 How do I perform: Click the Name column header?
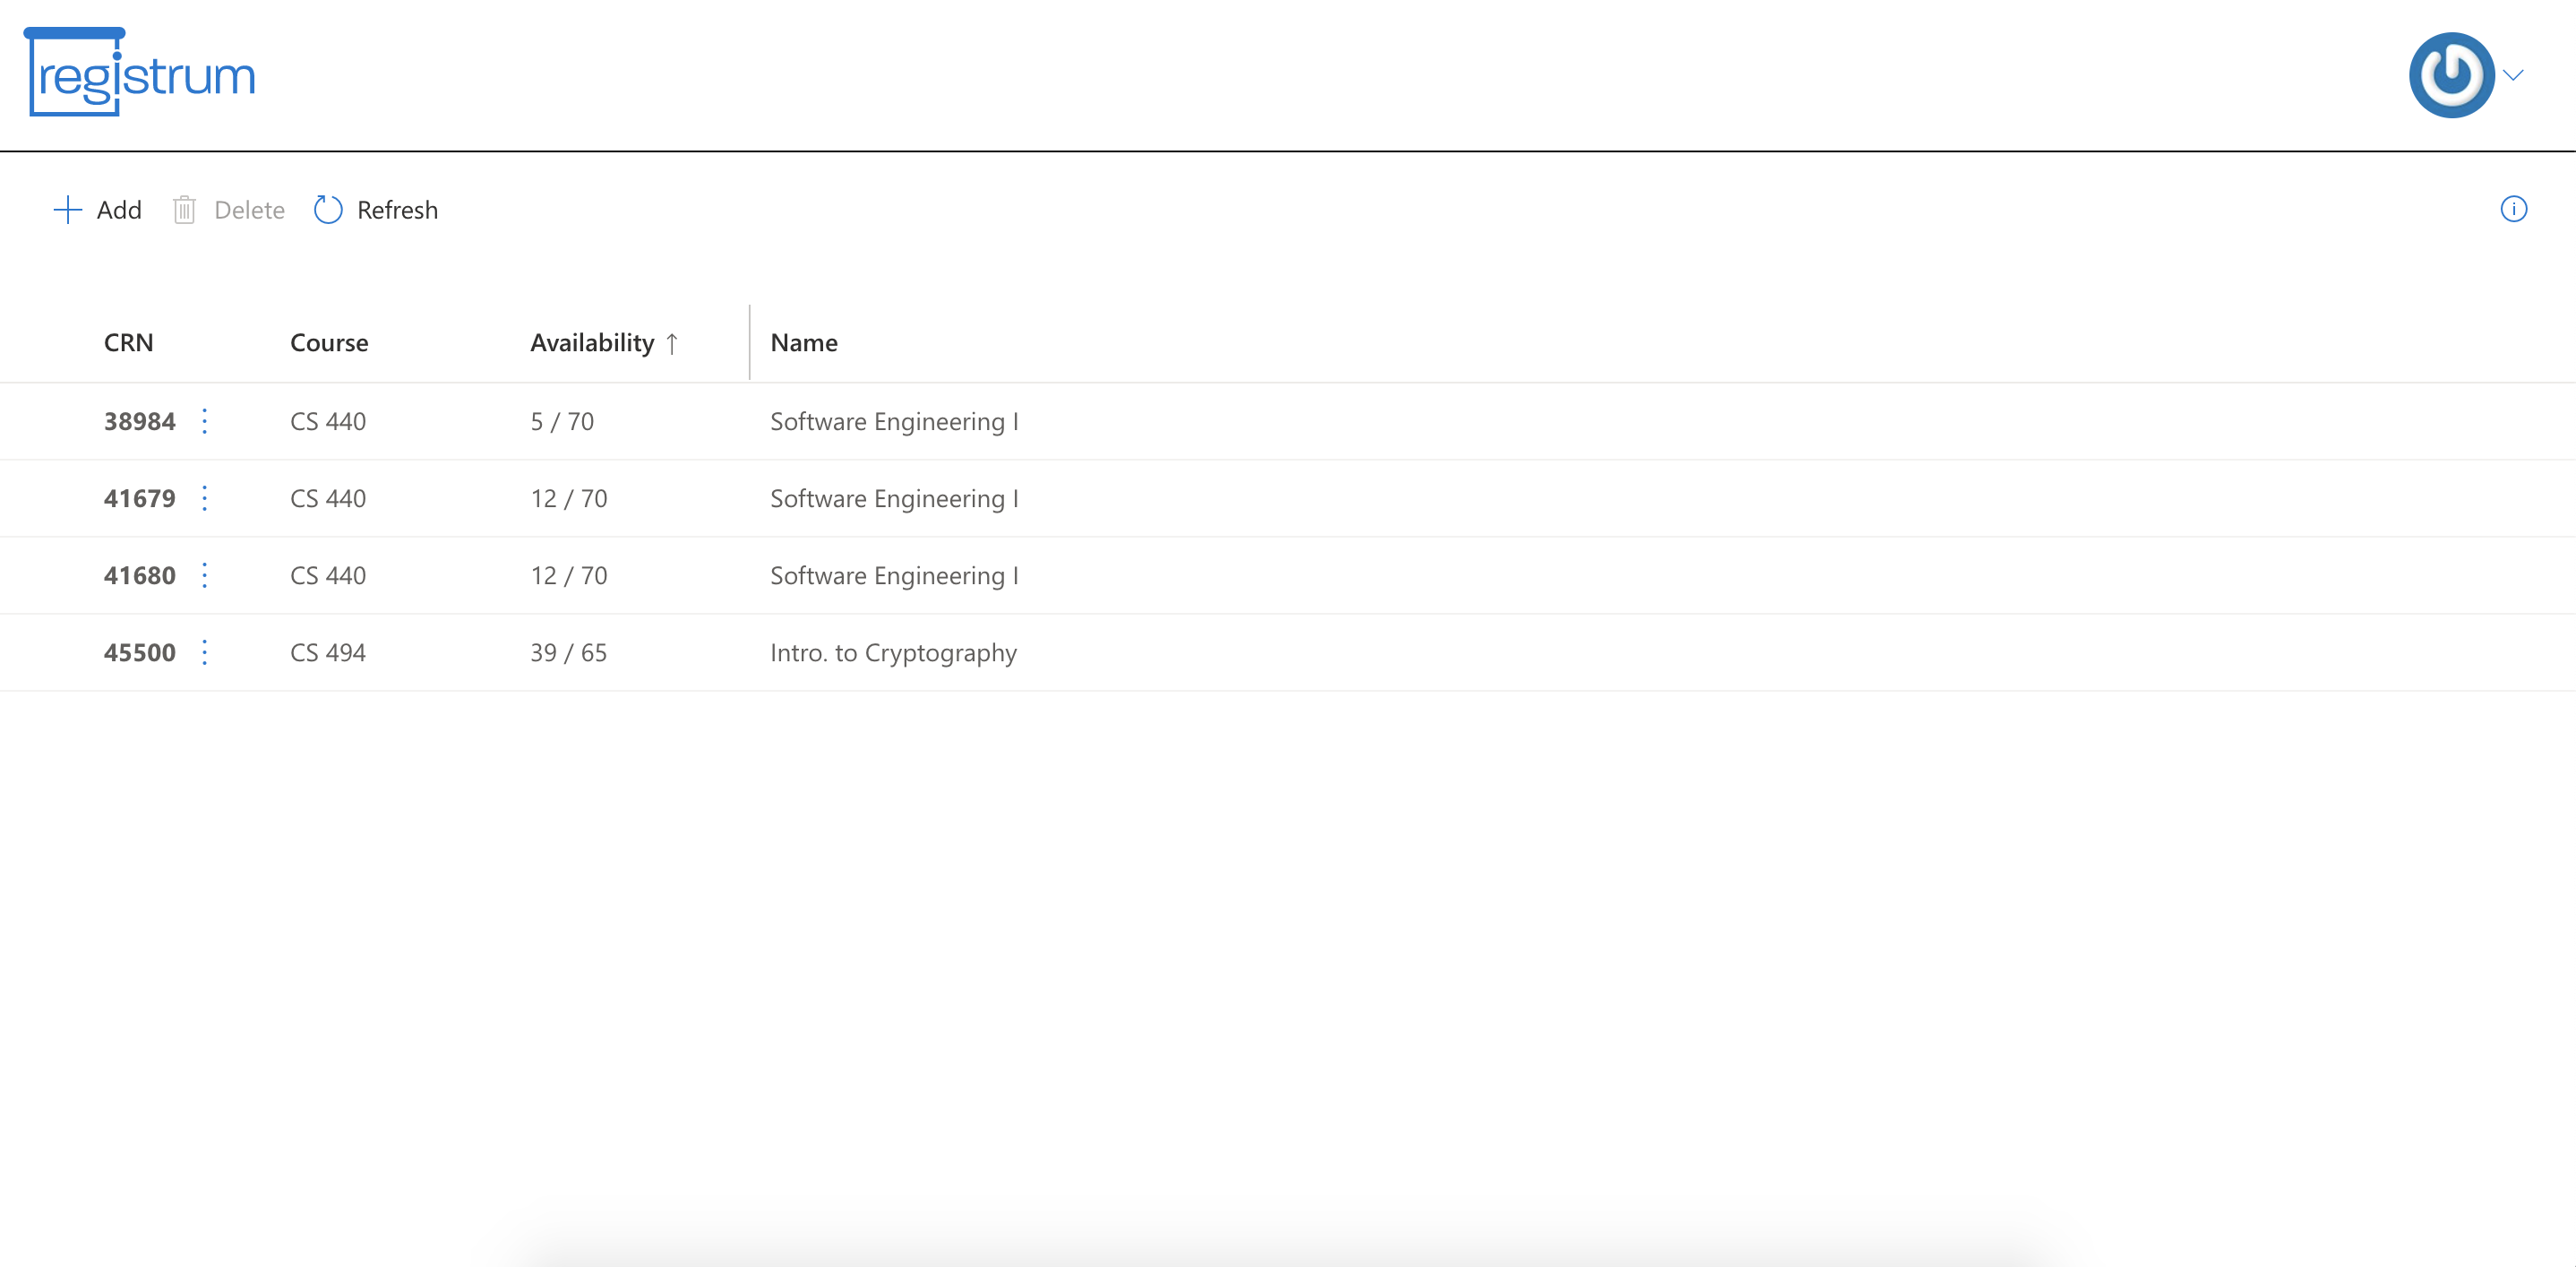click(x=804, y=343)
